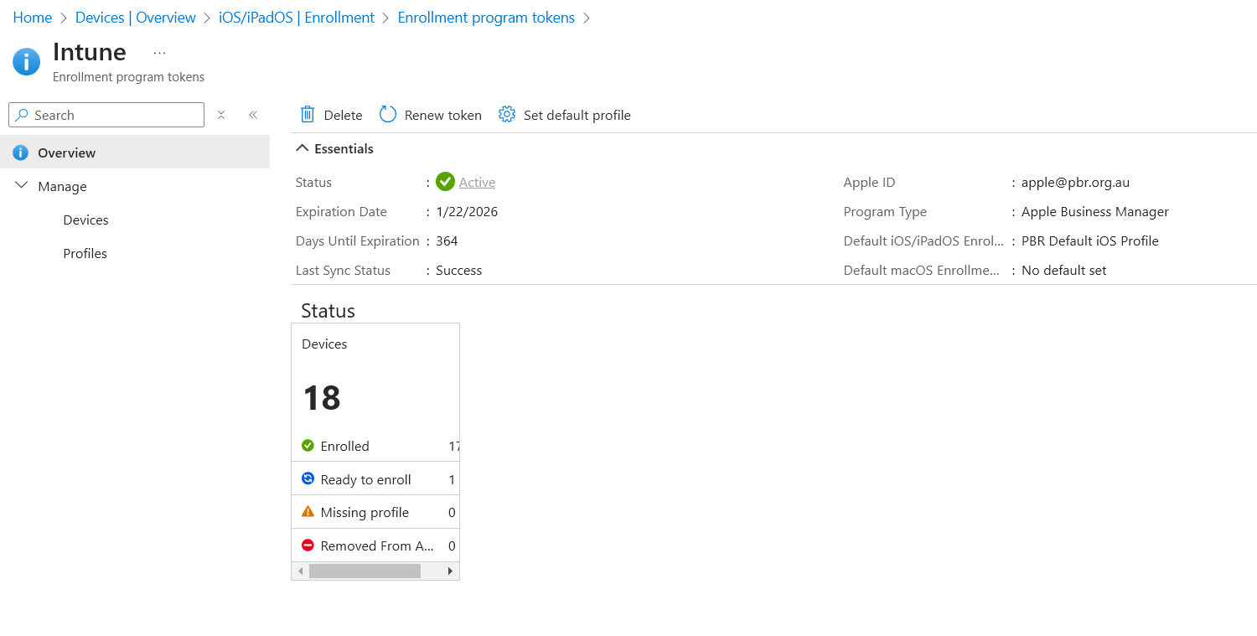
Task: Click the Days Until Expiration label
Action: [x=357, y=240]
